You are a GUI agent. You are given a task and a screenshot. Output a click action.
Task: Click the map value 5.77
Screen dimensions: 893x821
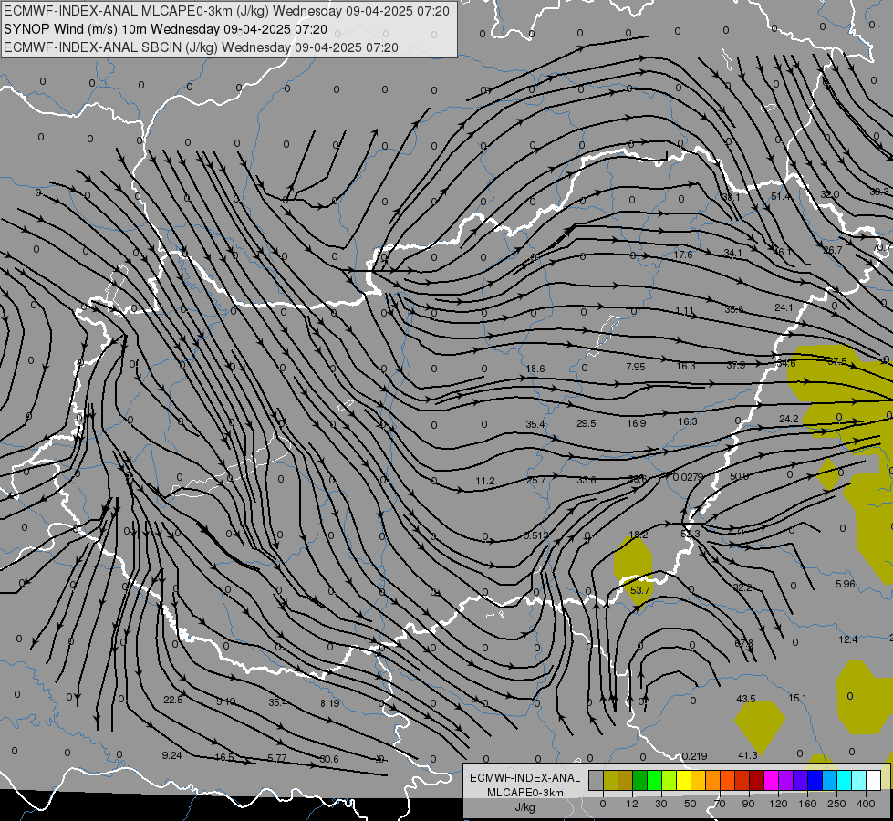pyautogui.click(x=276, y=758)
